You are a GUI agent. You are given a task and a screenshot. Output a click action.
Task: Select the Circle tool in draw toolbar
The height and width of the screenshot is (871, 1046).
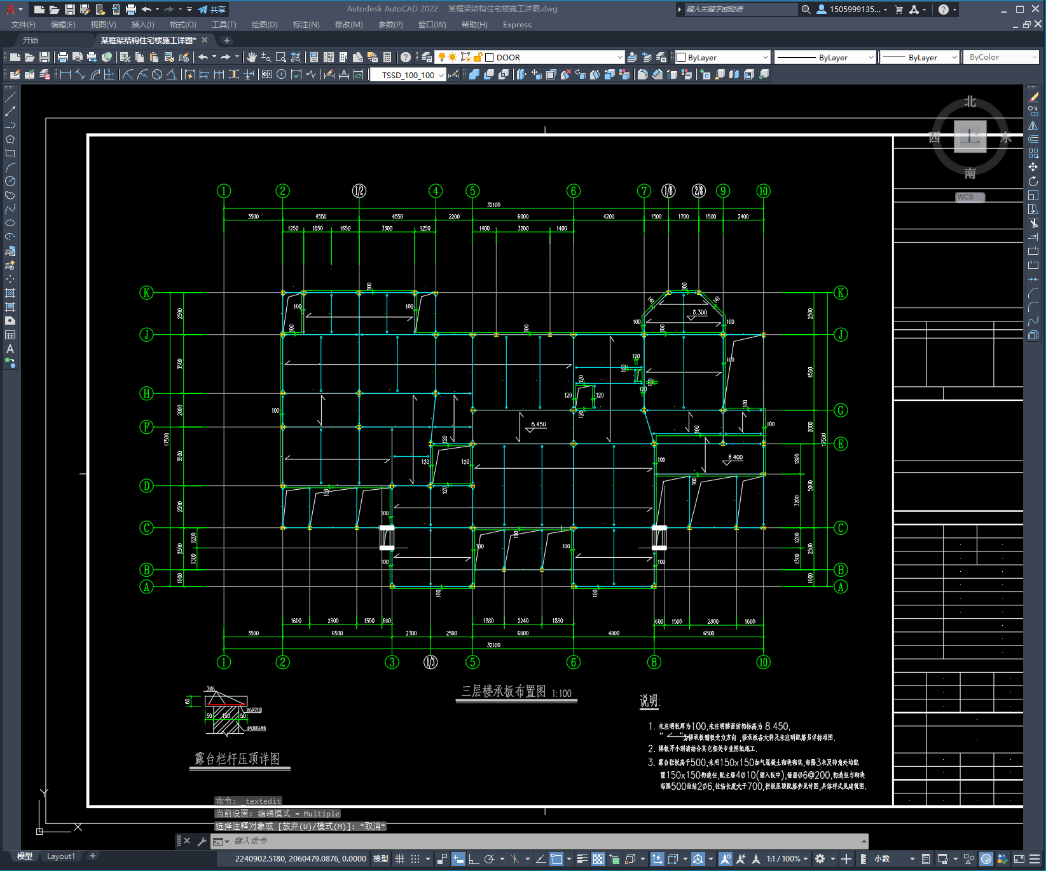pos(10,181)
